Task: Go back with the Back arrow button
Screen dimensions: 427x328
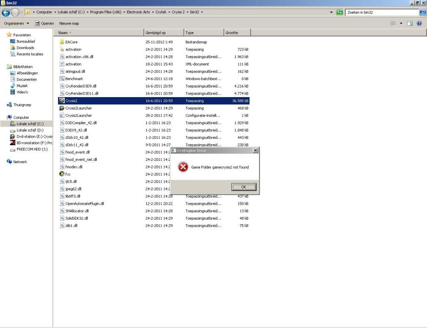Action: [x=6, y=12]
